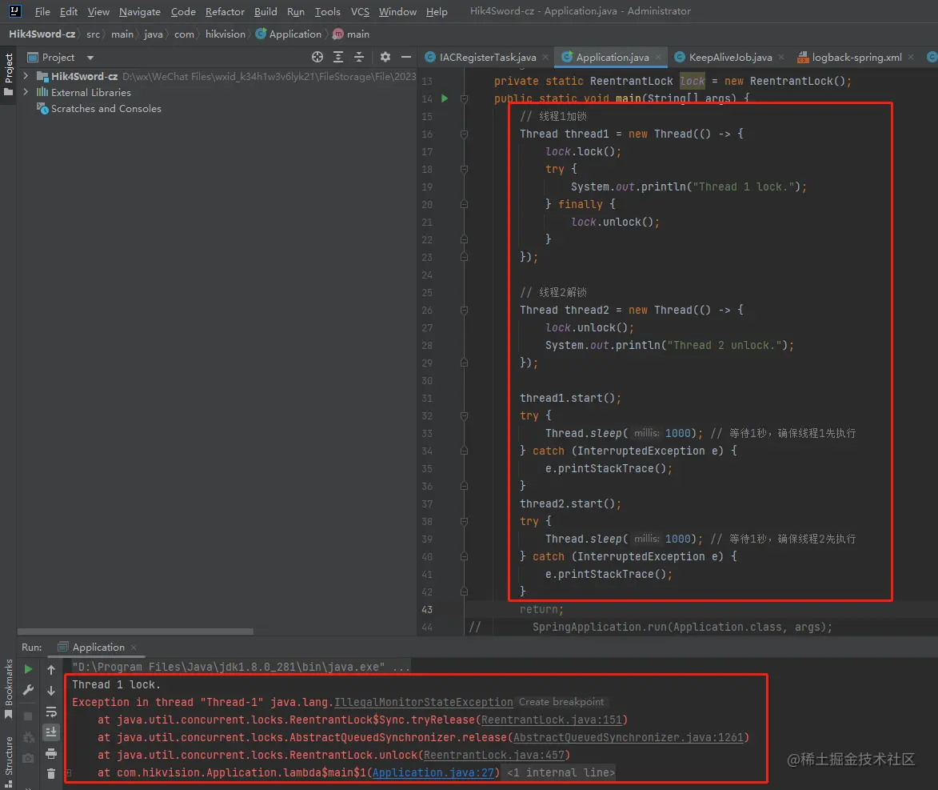Expand the <1 internal line> fold

pos(561,772)
